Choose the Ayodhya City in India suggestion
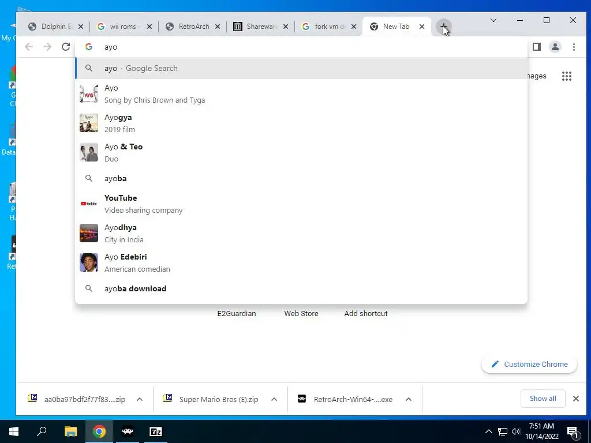 tap(301, 233)
